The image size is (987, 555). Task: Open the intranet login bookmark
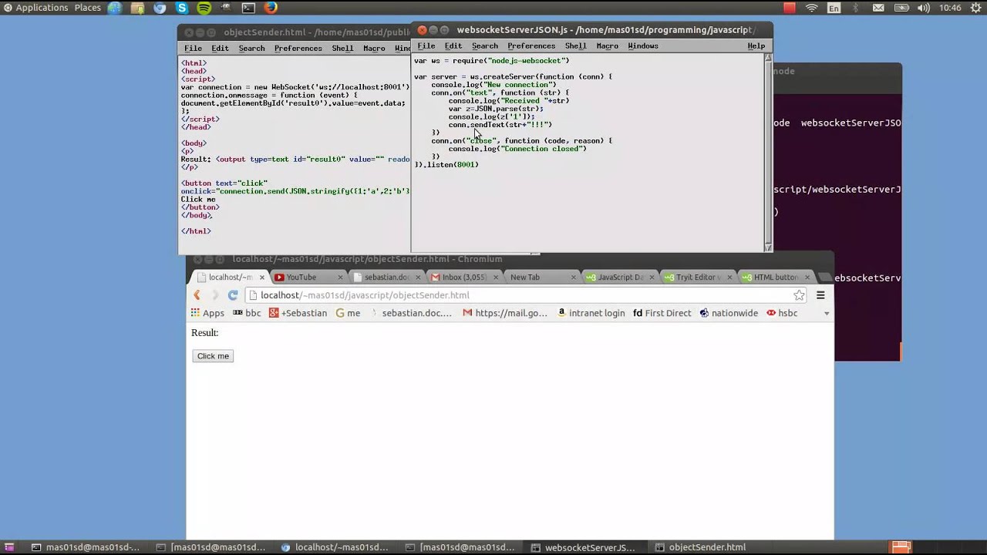click(x=591, y=314)
